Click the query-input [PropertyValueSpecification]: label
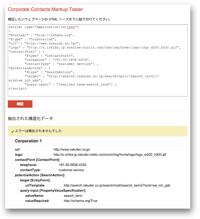 coord(53,190)
